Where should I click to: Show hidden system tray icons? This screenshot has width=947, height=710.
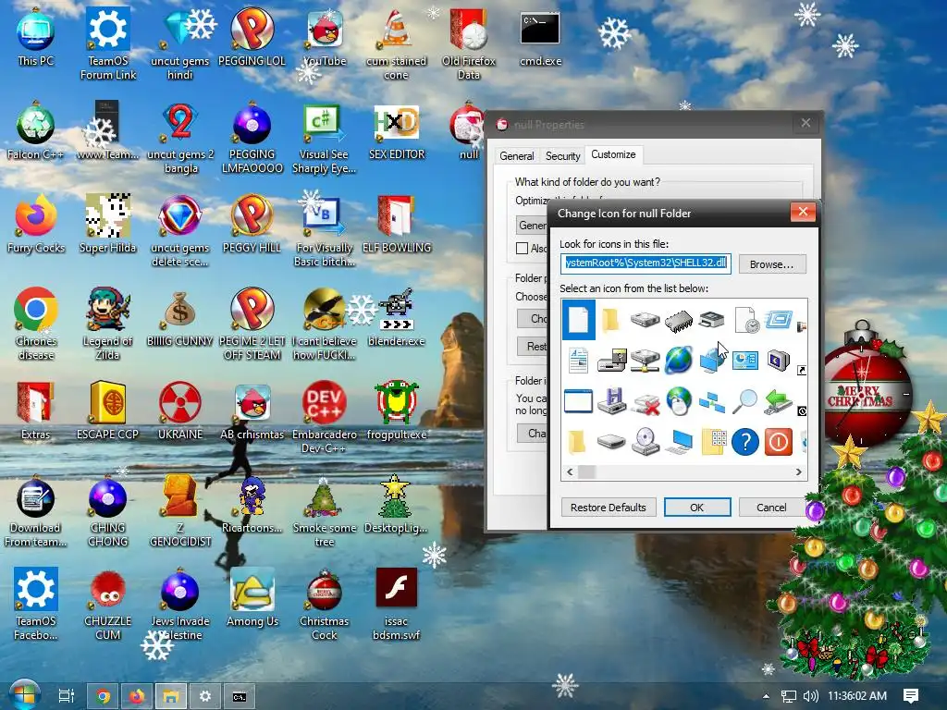coord(766,696)
